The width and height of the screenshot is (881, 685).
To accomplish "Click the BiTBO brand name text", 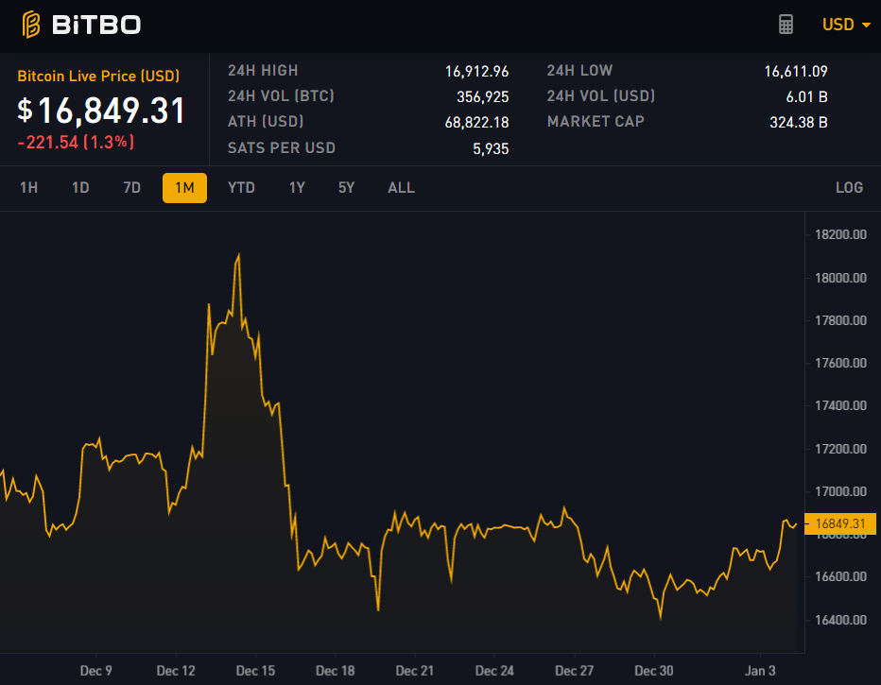I will click(x=96, y=25).
